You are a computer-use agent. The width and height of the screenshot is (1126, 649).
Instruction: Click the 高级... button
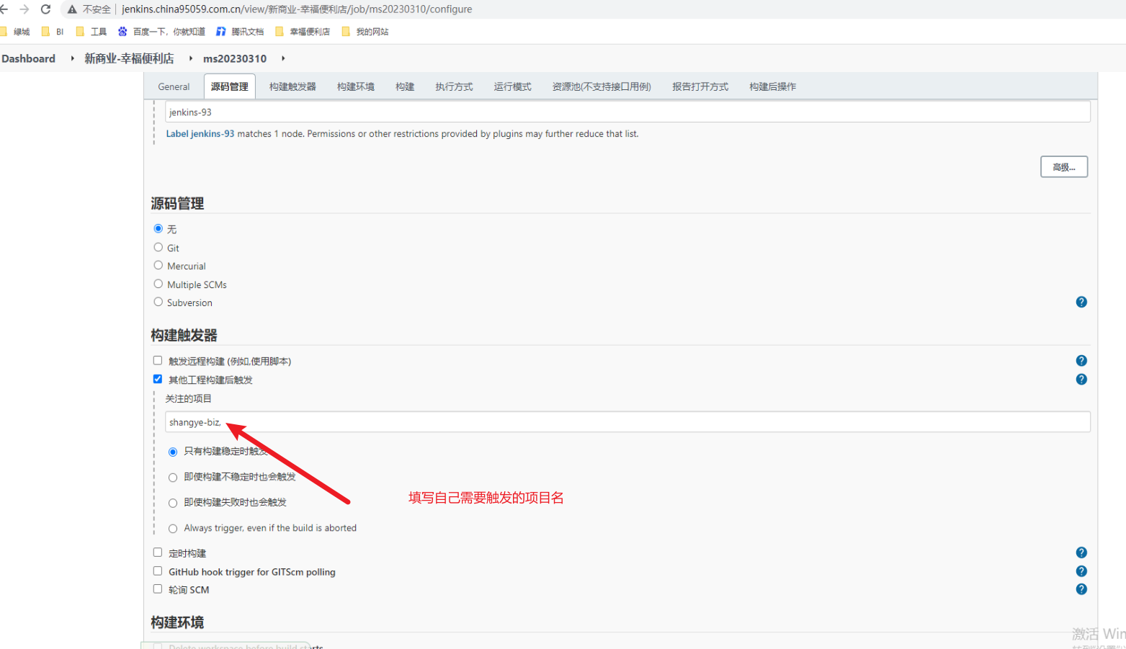tap(1064, 167)
